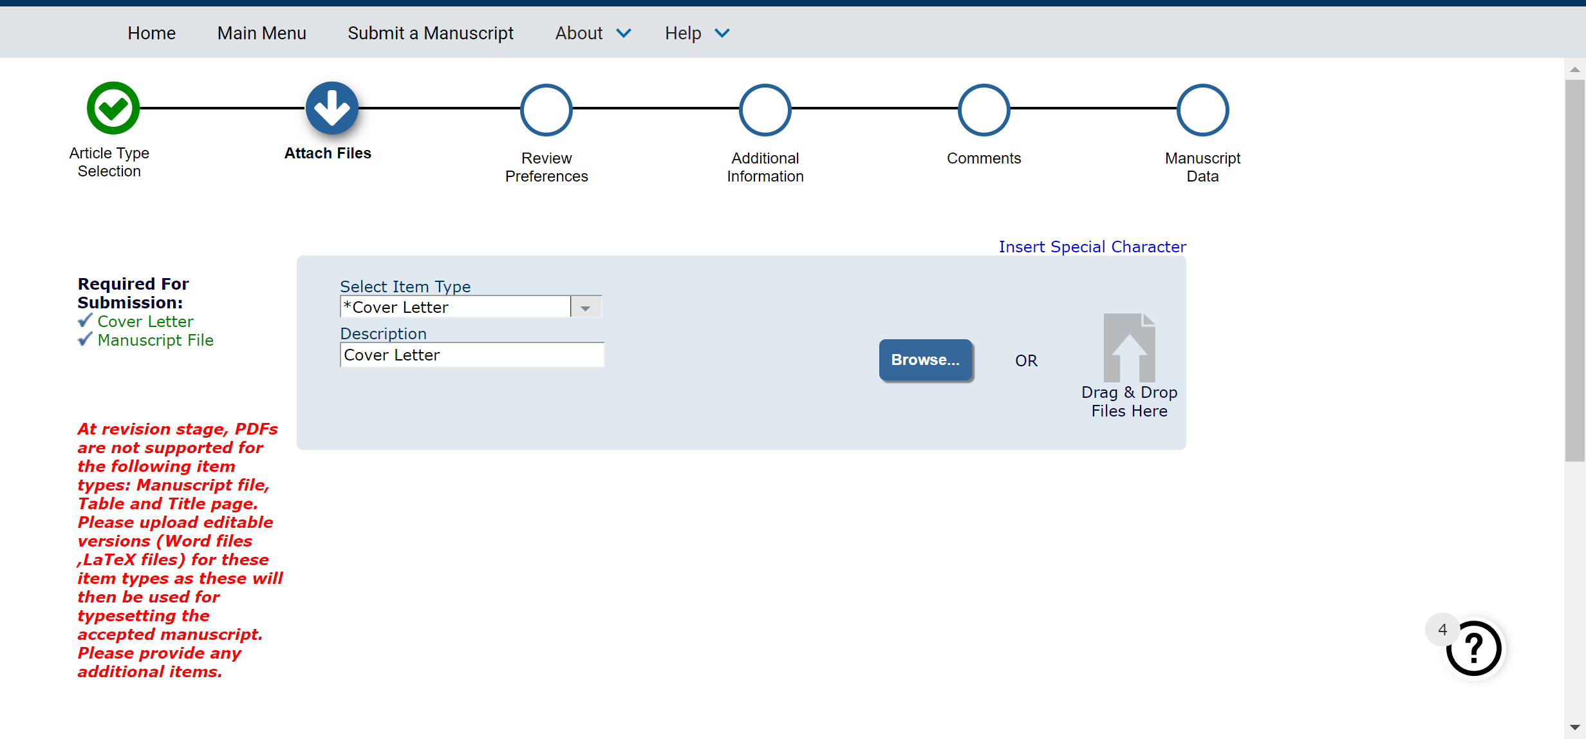1586x739 pixels.
Task: Click into the Description text field
Action: (472, 355)
